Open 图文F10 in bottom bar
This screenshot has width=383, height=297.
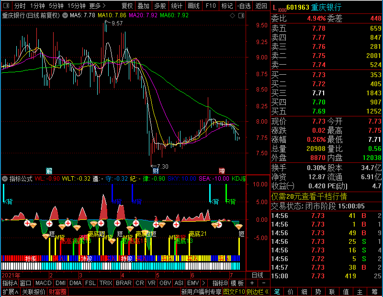tap(234, 292)
